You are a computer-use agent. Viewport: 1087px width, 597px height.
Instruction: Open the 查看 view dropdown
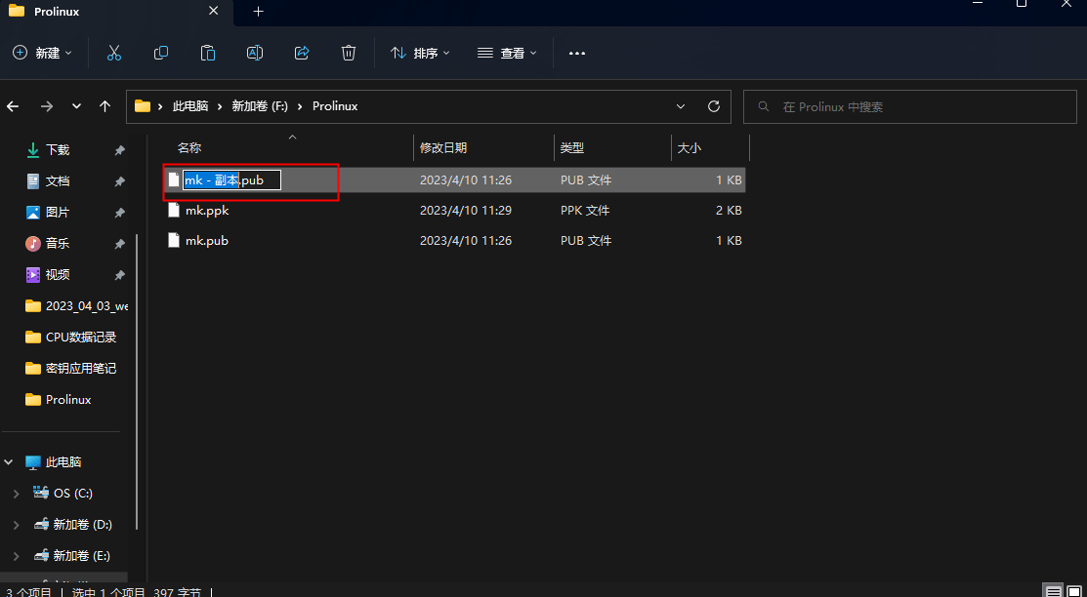tap(508, 53)
